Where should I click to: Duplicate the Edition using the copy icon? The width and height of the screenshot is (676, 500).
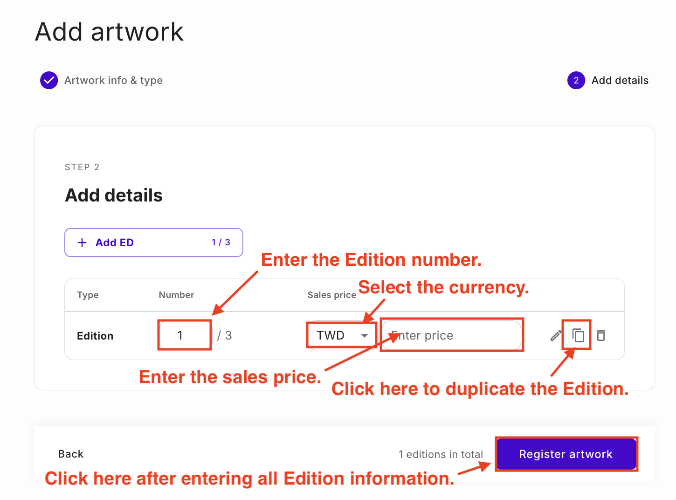click(578, 335)
